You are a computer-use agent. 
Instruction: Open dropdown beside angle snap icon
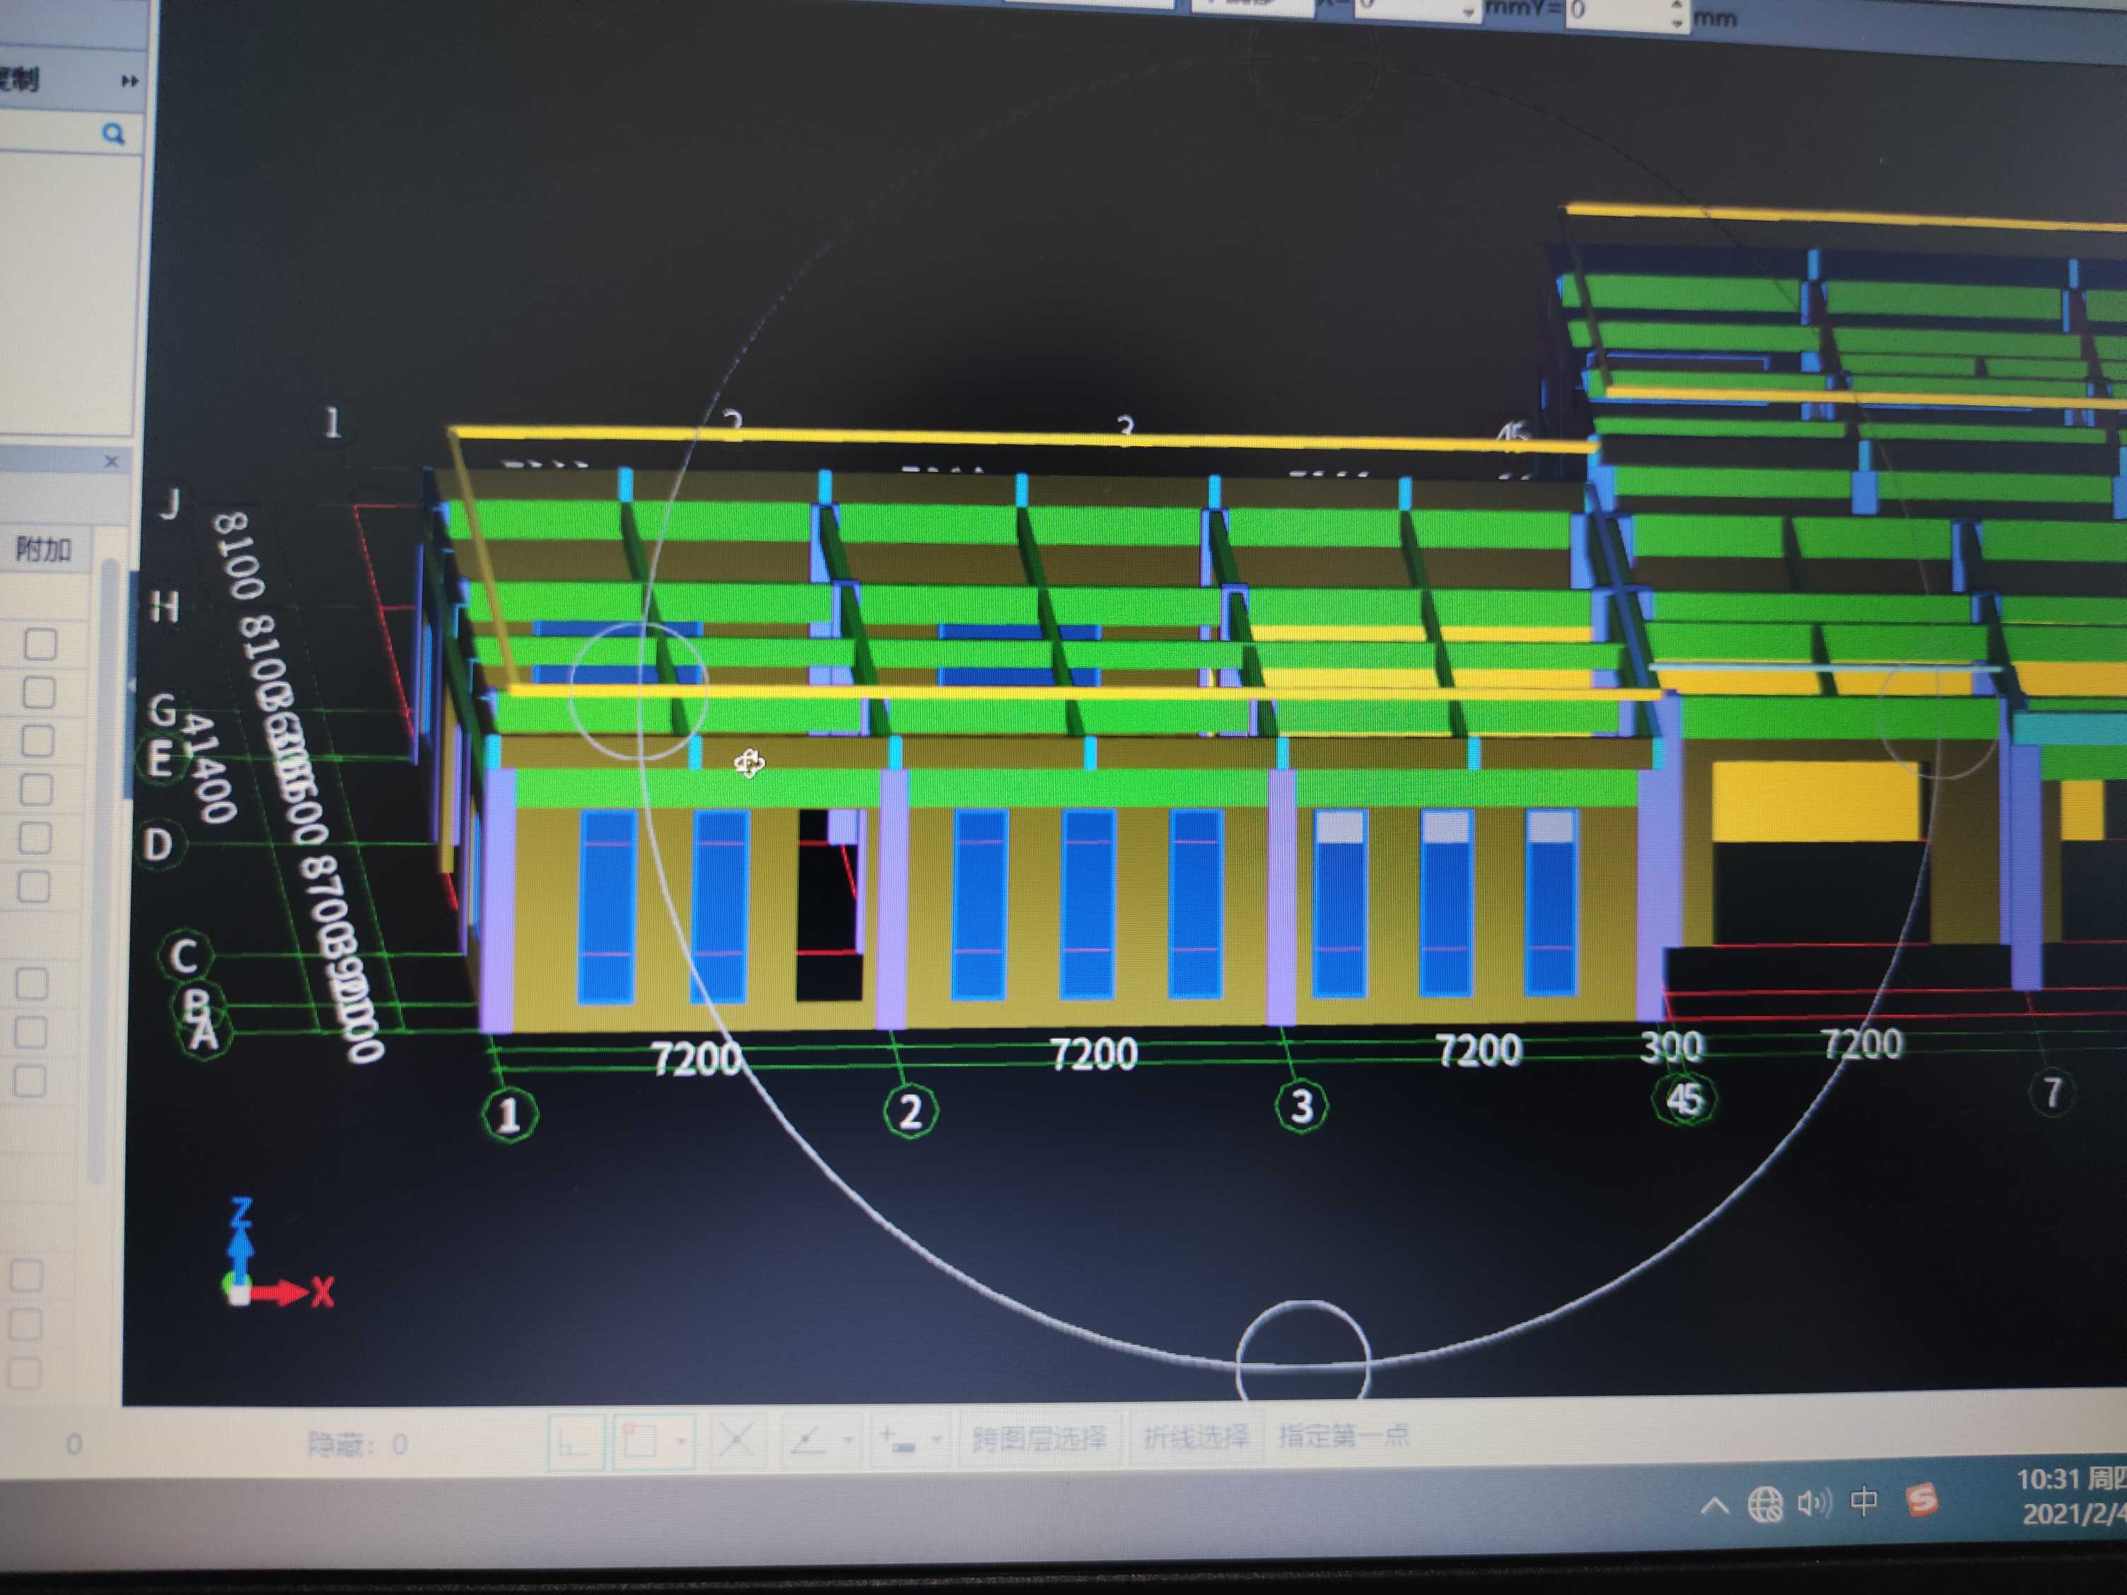tap(847, 1439)
